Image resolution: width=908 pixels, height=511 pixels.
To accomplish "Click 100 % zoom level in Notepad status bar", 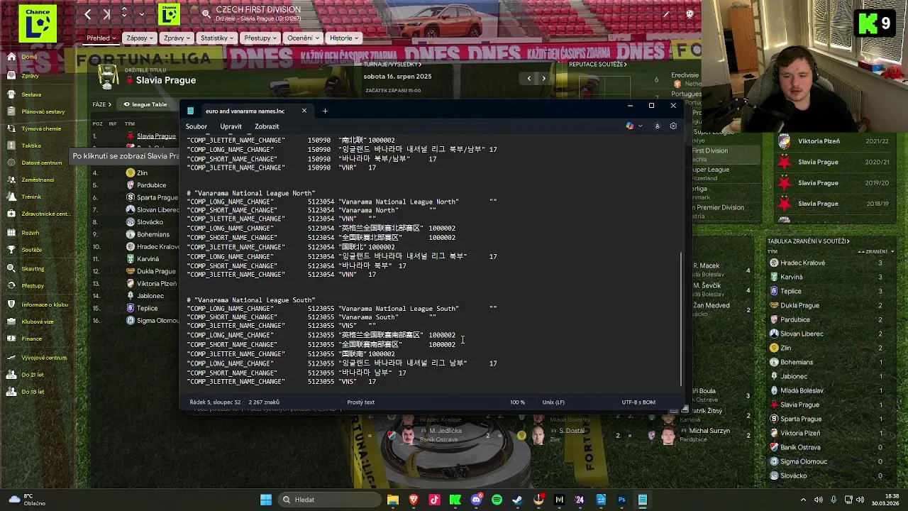I will tap(517, 402).
